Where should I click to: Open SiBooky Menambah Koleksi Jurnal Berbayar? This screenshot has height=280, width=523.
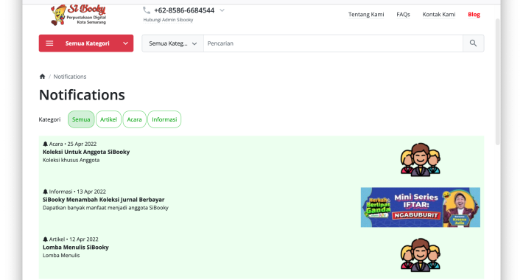pyautogui.click(x=103, y=200)
